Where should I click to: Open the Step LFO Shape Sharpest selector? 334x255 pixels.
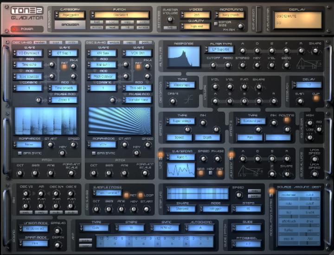[x=181, y=209]
